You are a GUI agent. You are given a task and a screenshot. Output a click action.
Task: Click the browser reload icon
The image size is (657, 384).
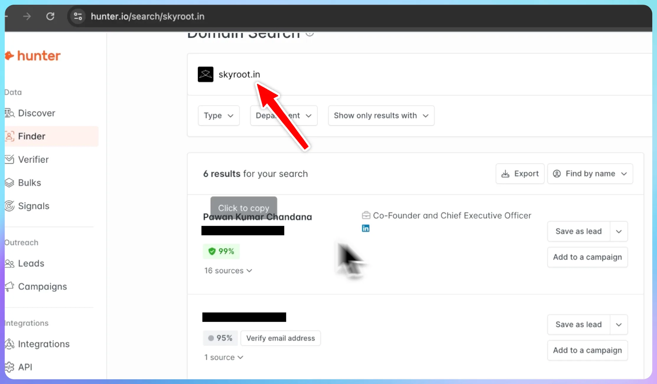(x=50, y=16)
